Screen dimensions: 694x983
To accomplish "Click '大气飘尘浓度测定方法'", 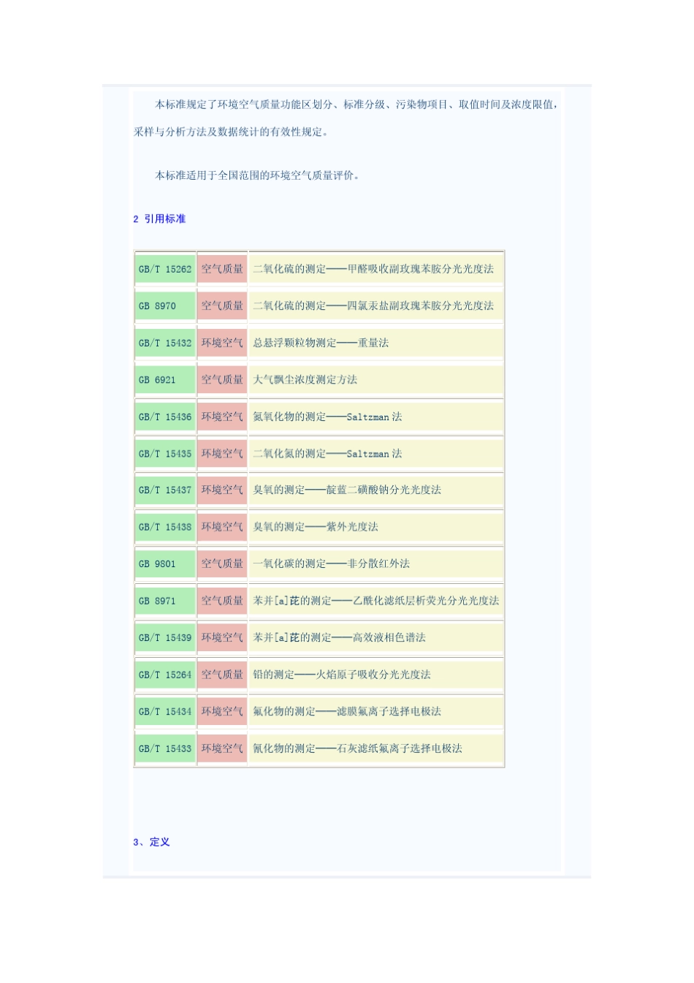I will click(305, 380).
